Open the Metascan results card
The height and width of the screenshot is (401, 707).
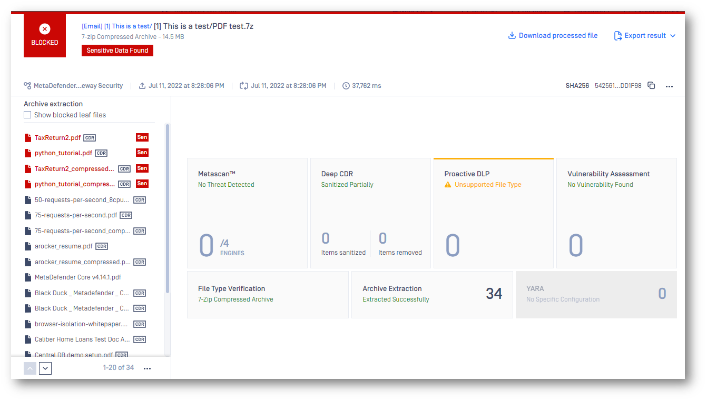[x=248, y=213]
